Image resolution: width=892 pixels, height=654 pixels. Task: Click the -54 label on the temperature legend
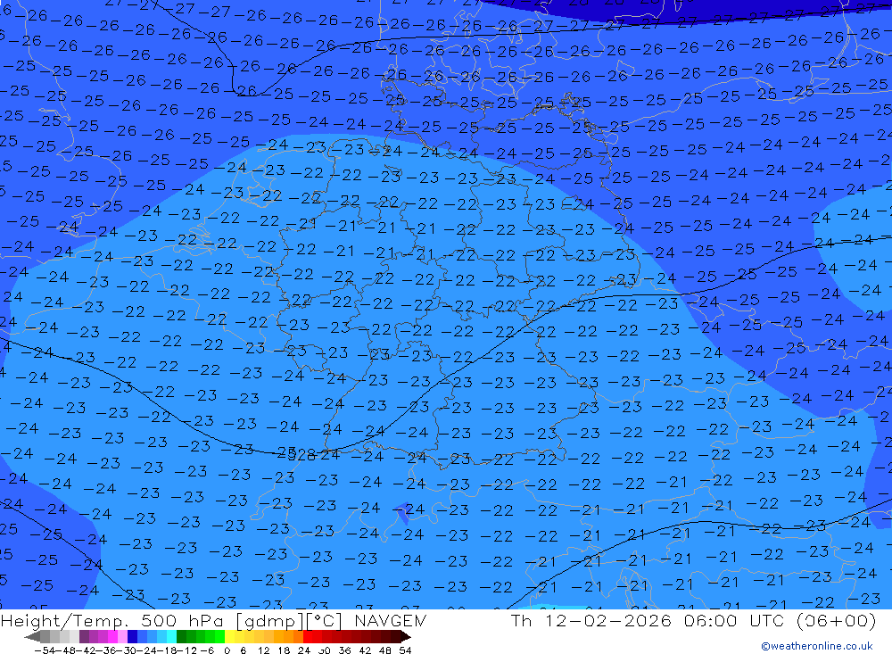[45, 650]
